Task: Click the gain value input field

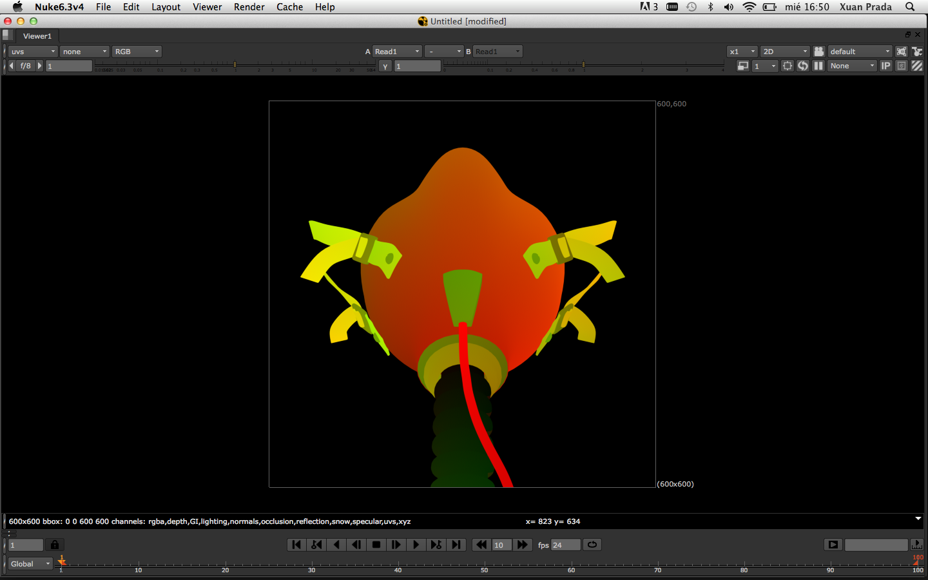Action: (x=69, y=66)
